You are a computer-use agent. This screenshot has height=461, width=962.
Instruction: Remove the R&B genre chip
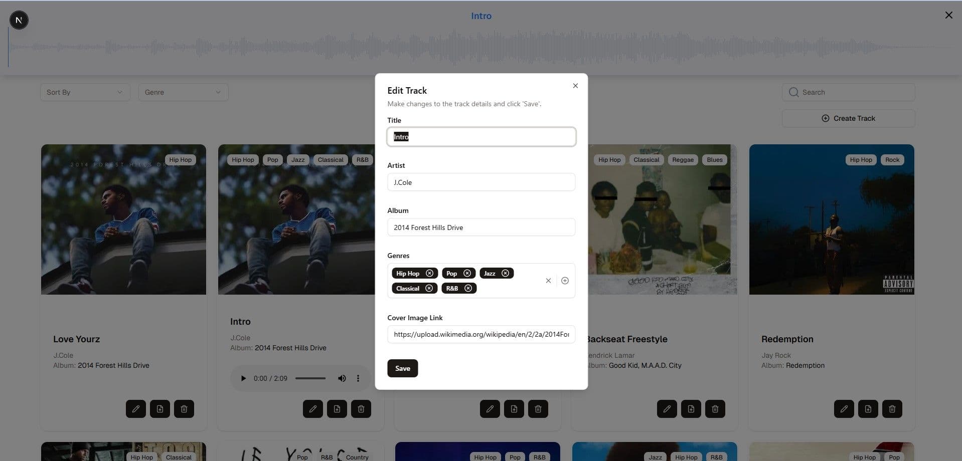(468, 288)
